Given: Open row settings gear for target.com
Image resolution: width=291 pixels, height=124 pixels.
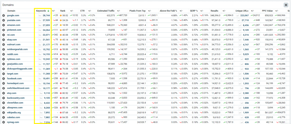Looking at the screenshot, I should [3, 74].
